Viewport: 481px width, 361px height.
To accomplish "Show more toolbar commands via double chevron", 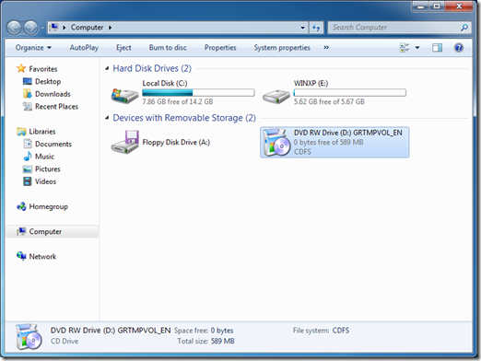I will (x=326, y=47).
